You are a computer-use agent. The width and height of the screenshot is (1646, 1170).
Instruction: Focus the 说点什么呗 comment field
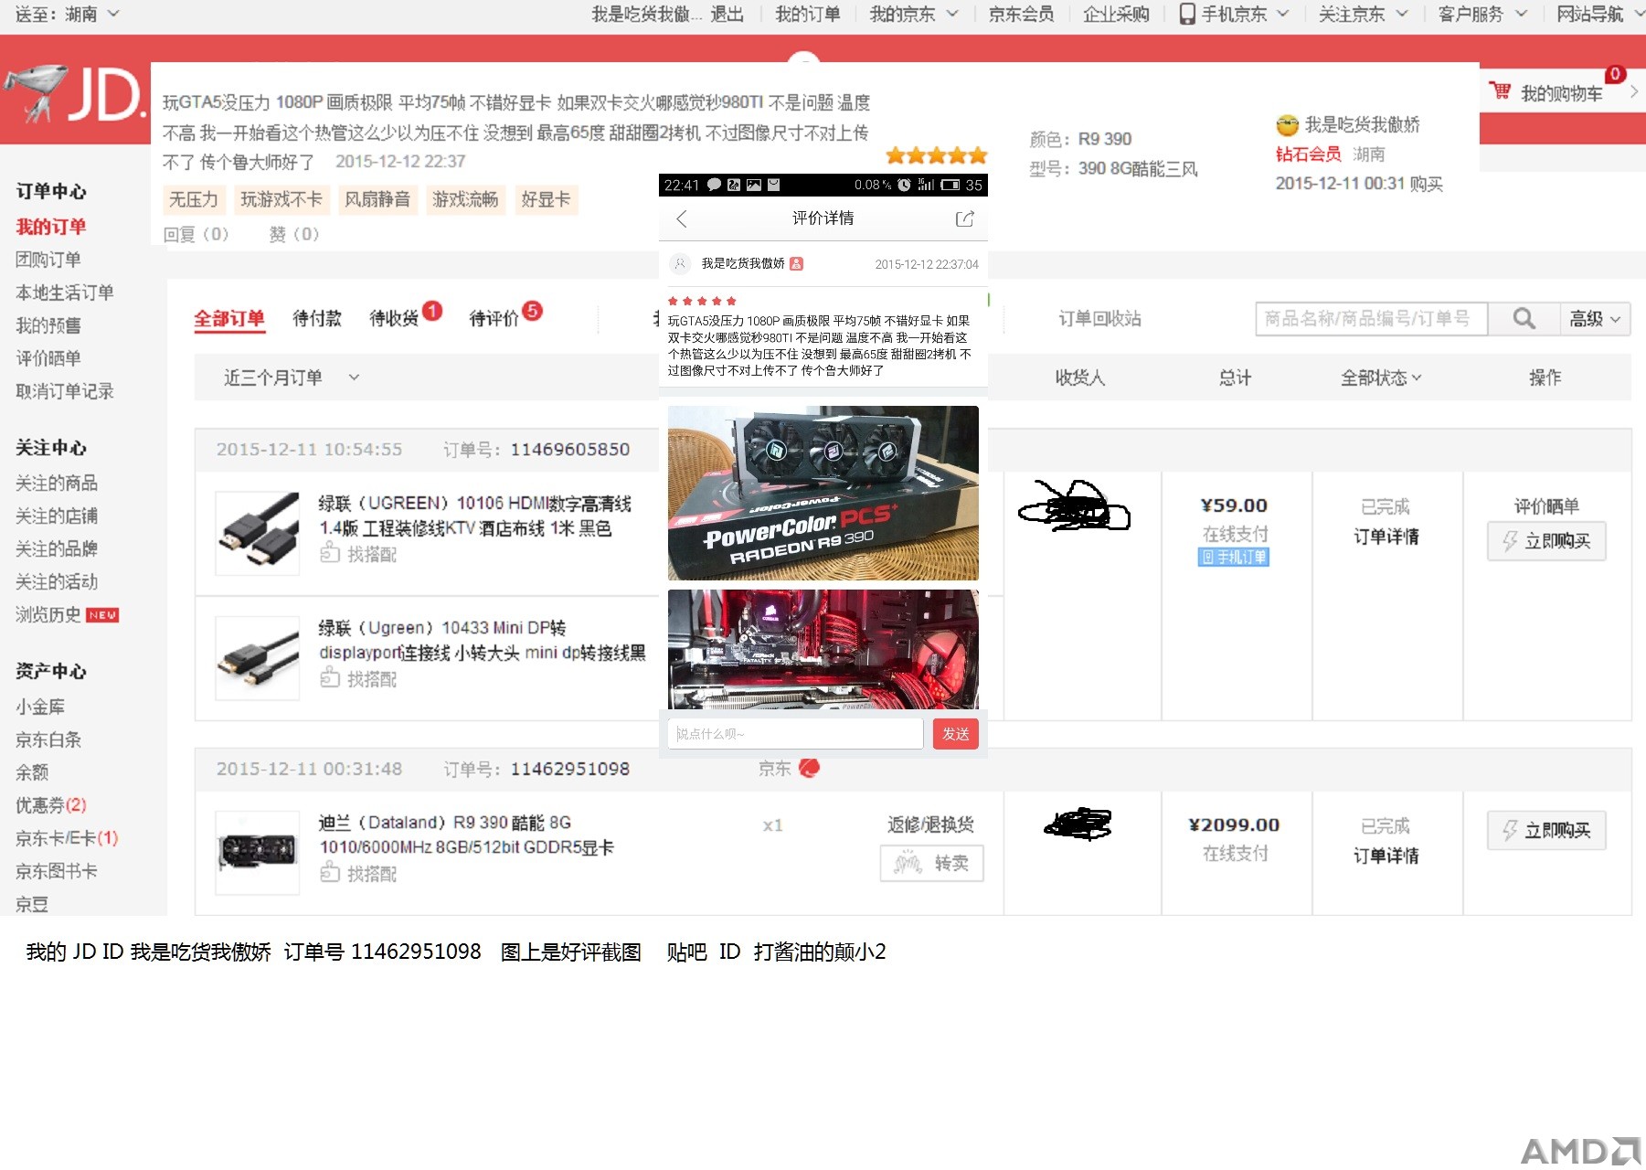pos(795,734)
